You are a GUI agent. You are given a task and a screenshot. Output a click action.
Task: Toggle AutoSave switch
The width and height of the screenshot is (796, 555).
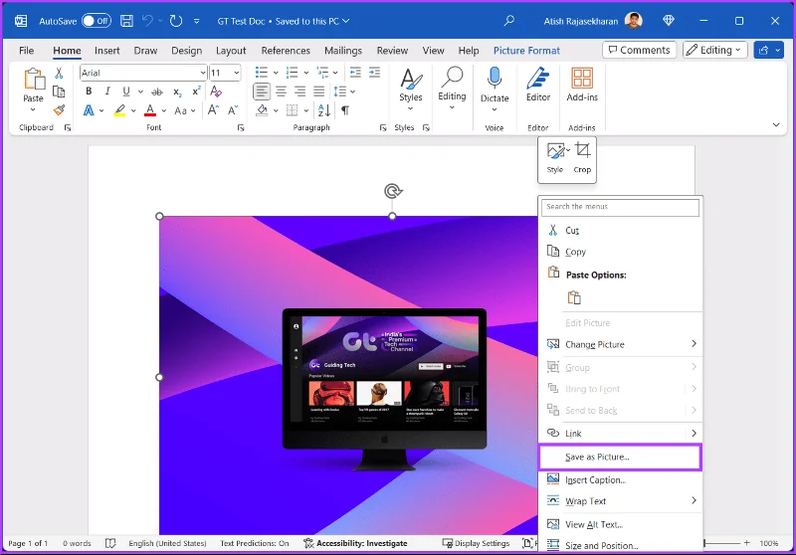coord(96,21)
